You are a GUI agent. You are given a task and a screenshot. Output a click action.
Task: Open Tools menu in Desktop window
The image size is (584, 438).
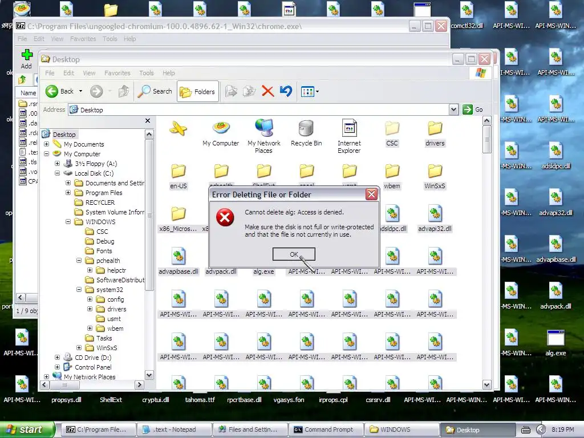(x=147, y=73)
